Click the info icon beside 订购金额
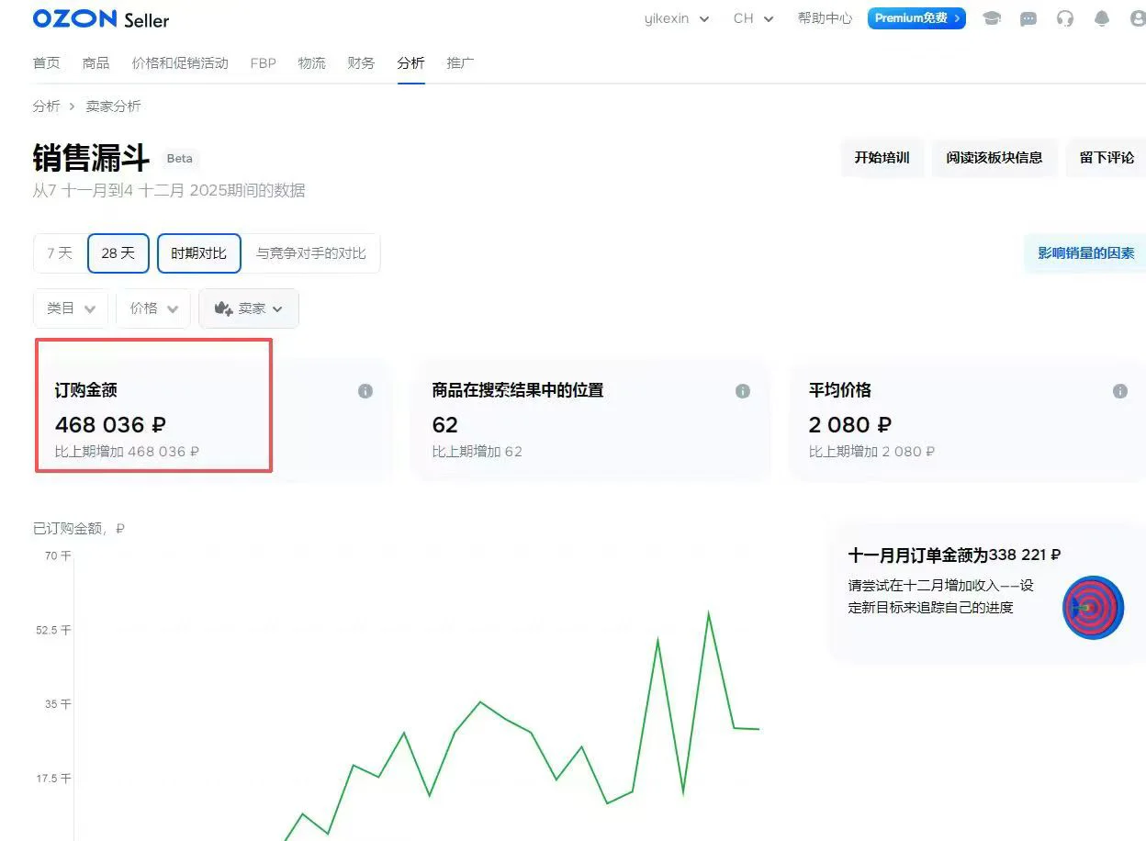 point(365,390)
